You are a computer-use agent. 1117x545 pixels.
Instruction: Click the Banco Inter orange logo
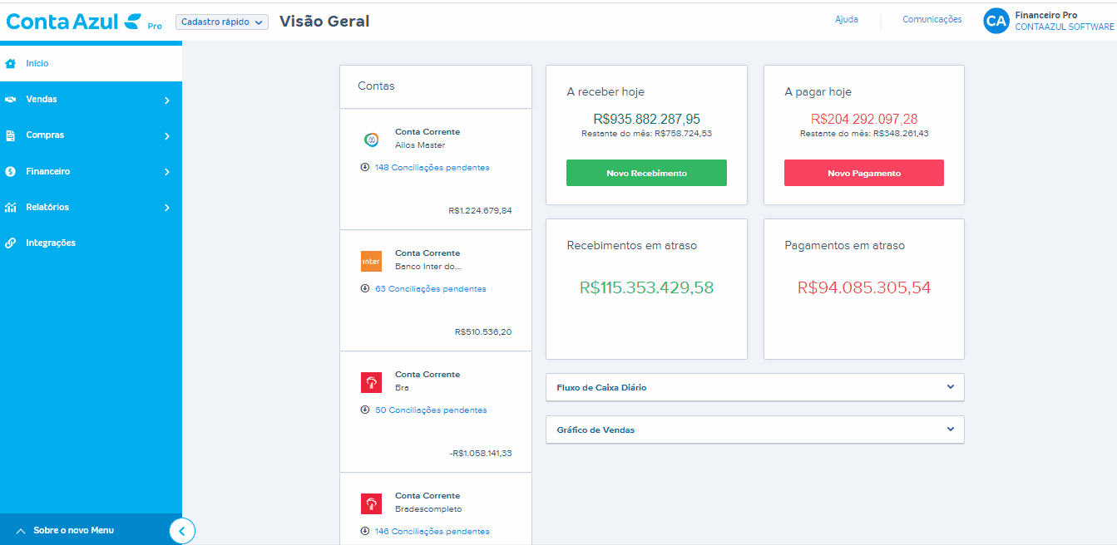point(371,261)
